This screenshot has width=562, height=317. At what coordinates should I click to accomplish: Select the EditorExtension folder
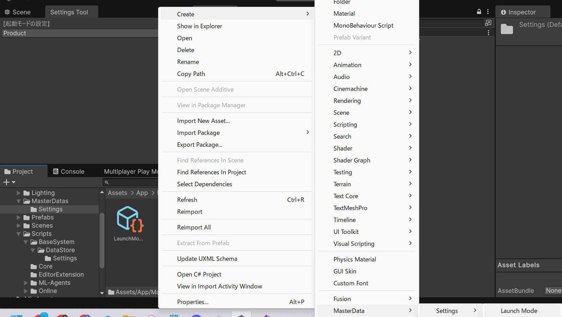point(57,274)
